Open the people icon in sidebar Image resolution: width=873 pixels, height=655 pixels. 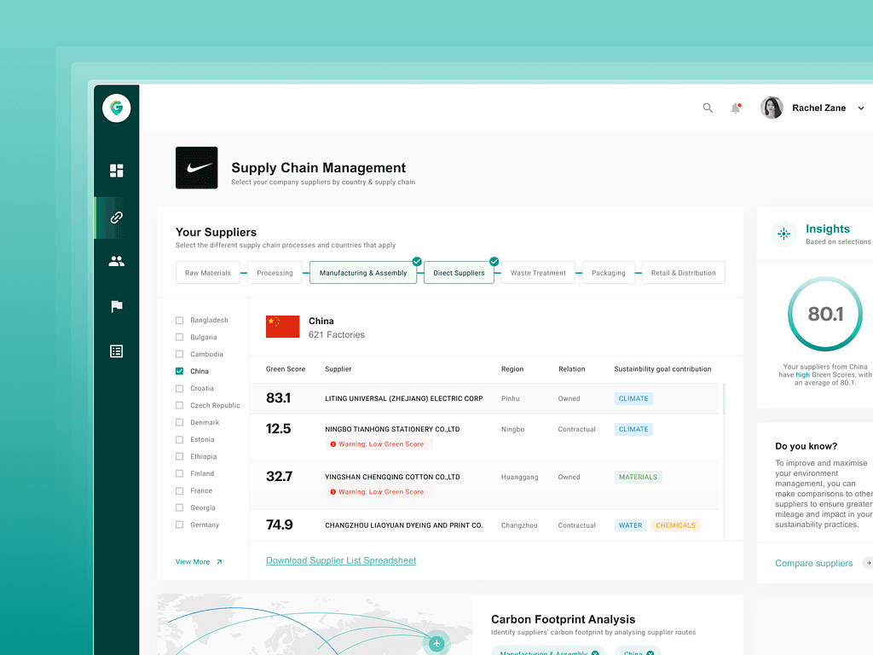pyautogui.click(x=117, y=262)
